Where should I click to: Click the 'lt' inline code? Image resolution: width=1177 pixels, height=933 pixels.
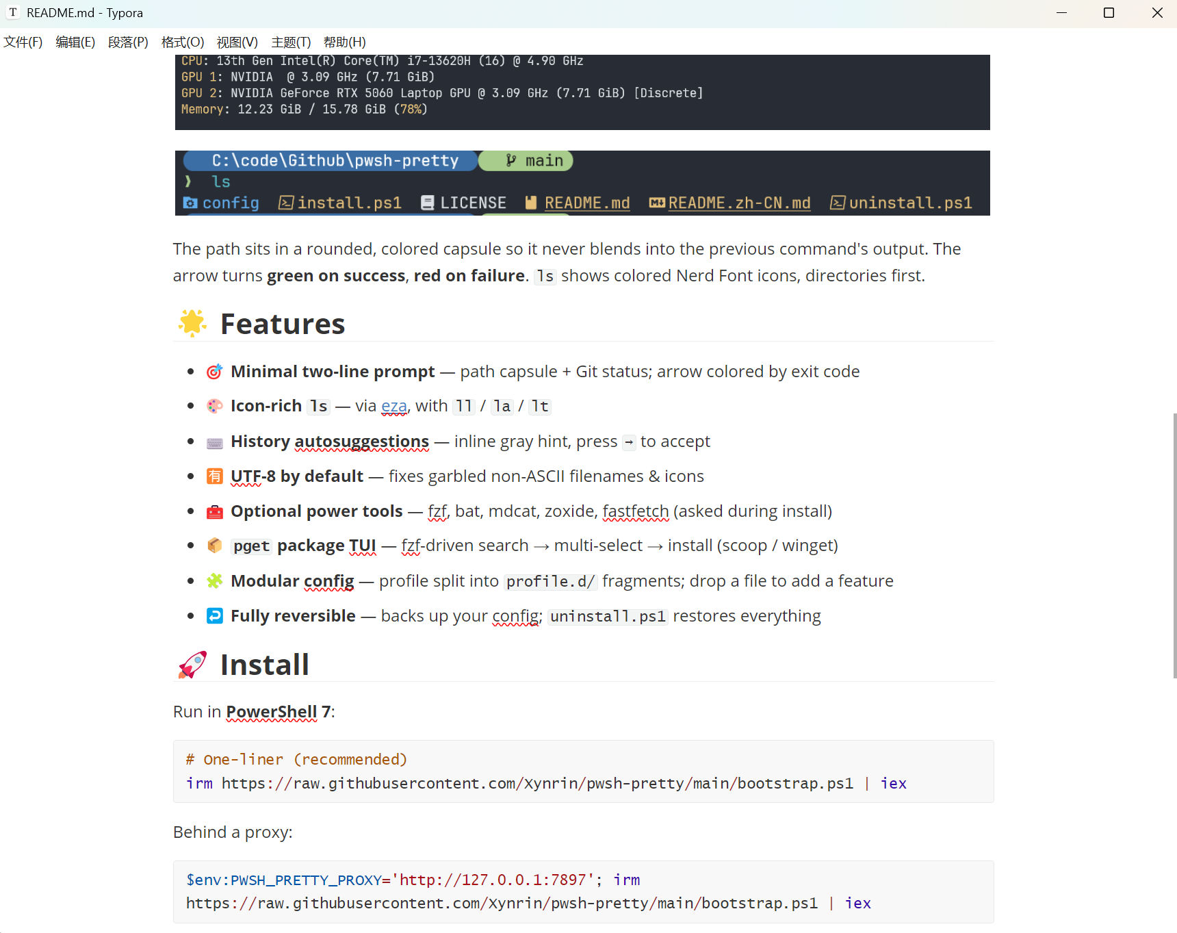tap(541, 406)
